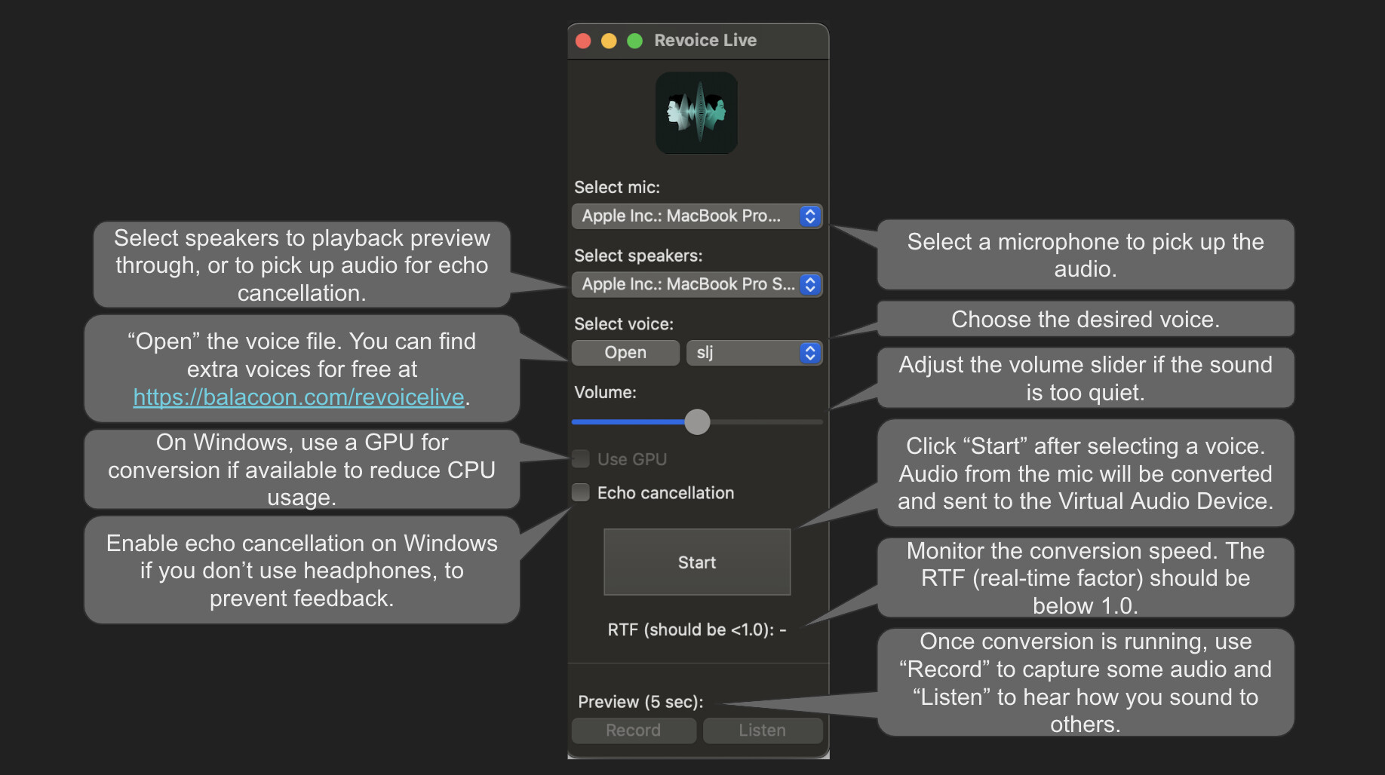Click the Listen preview button
The height and width of the screenshot is (775, 1385).
762,731
